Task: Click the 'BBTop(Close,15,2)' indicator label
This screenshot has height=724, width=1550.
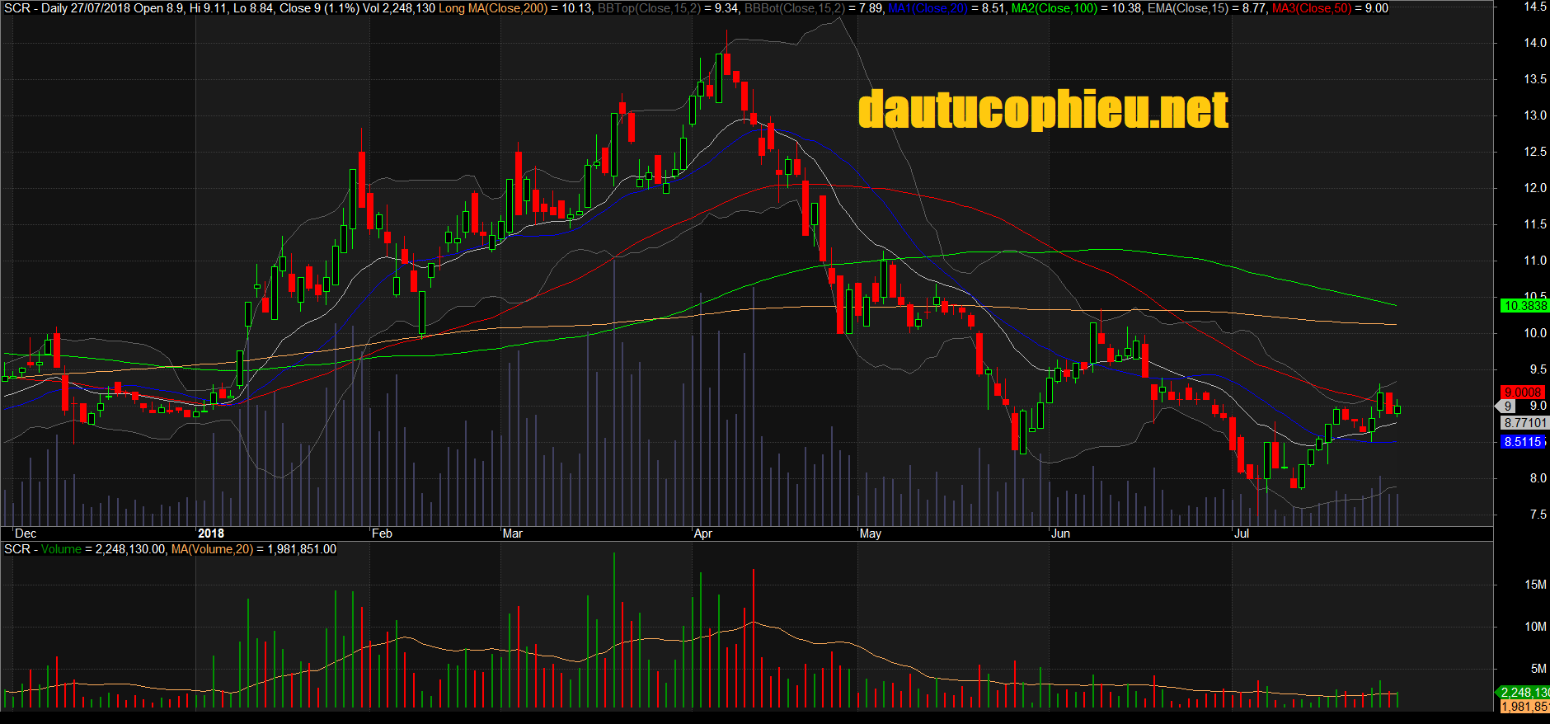Action: [x=649, y=8]
